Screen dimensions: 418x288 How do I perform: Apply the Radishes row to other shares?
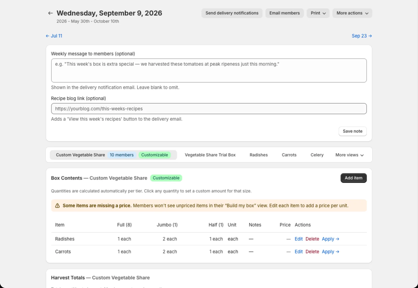(x=330, y=239)
